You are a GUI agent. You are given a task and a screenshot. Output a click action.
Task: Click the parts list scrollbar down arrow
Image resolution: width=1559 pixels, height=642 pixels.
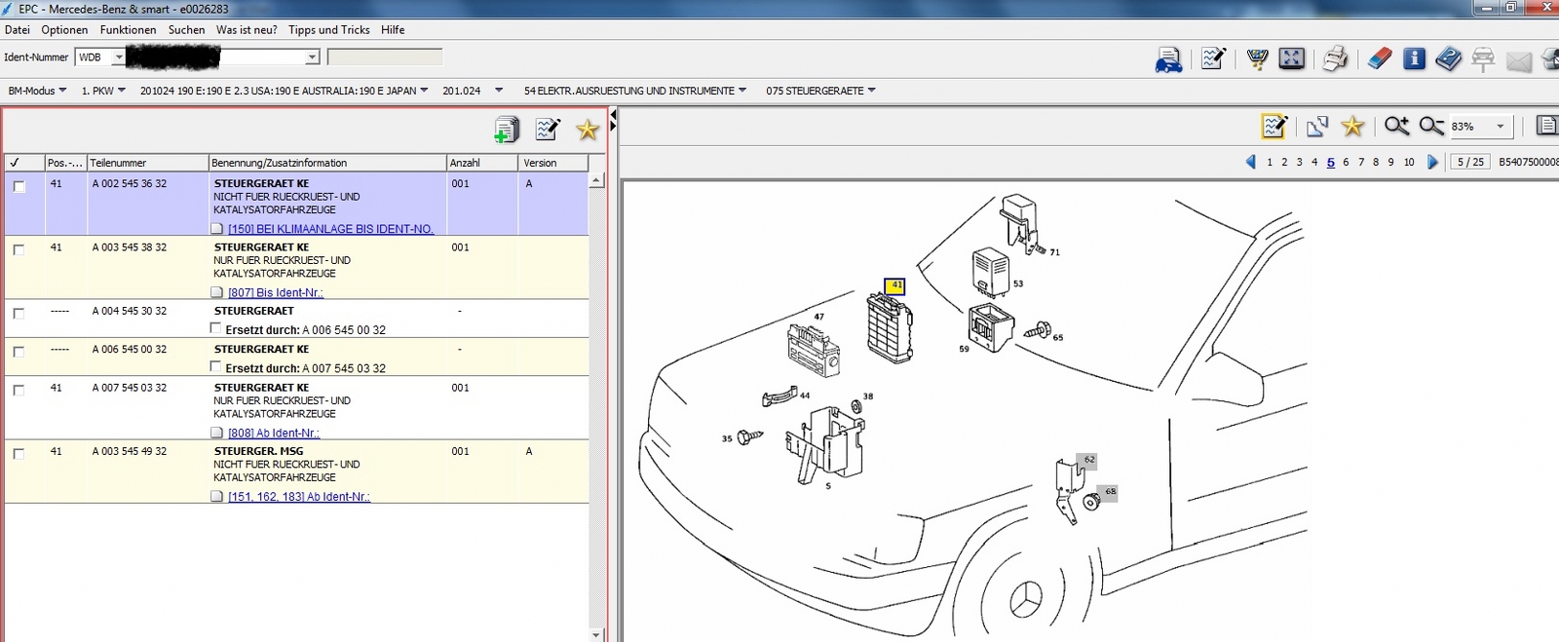coord(596,634)
